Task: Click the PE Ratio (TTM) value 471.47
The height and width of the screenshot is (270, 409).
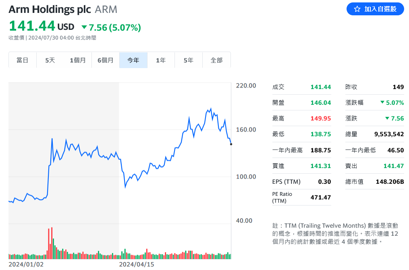Action: coord(321,197)
